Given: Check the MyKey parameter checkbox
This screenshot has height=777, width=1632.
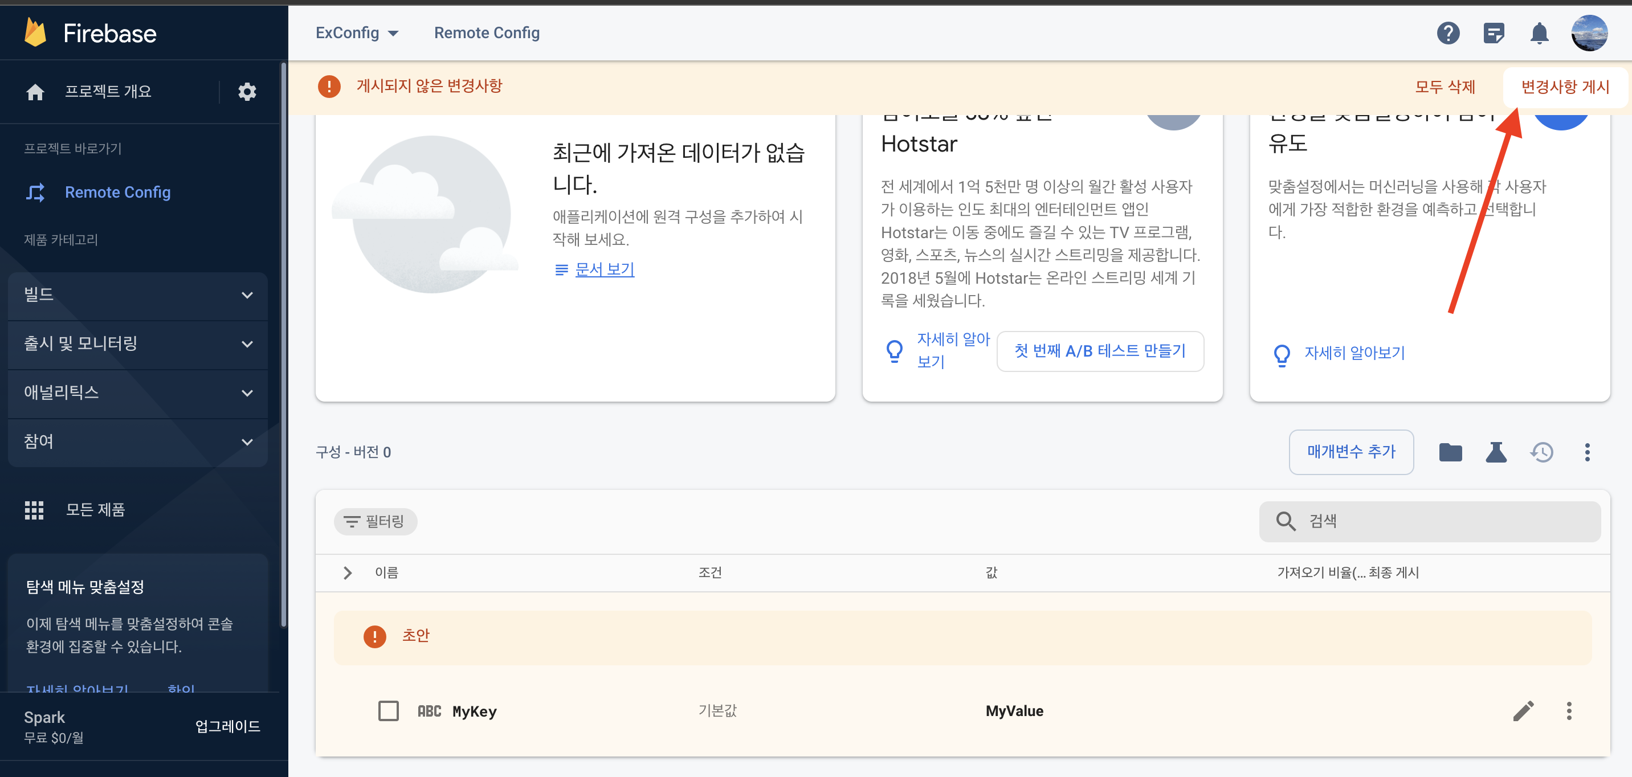Looking at the screenshot, I should point(389,710).
